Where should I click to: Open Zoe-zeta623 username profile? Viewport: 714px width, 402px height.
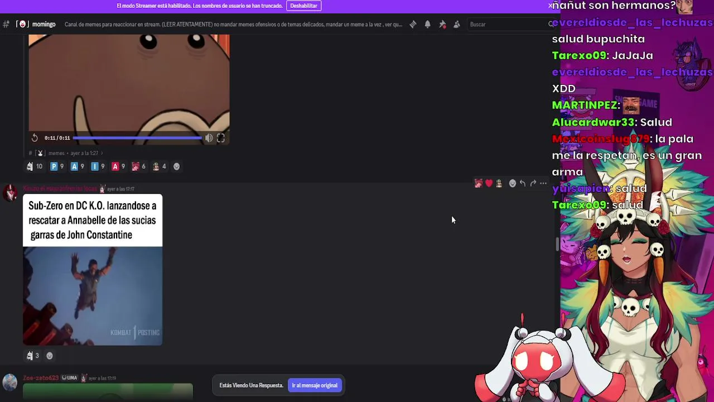coord(41,378)
